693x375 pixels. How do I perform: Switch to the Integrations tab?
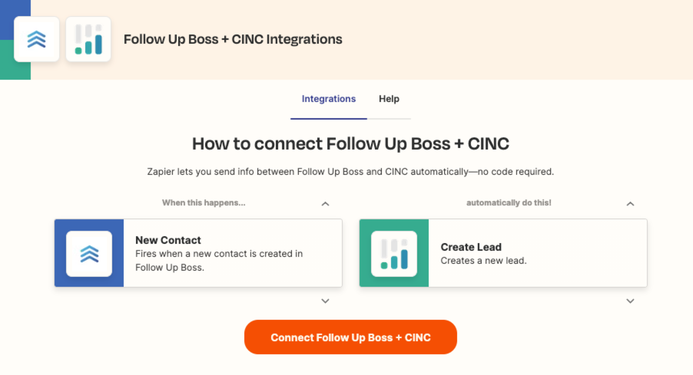329,99
